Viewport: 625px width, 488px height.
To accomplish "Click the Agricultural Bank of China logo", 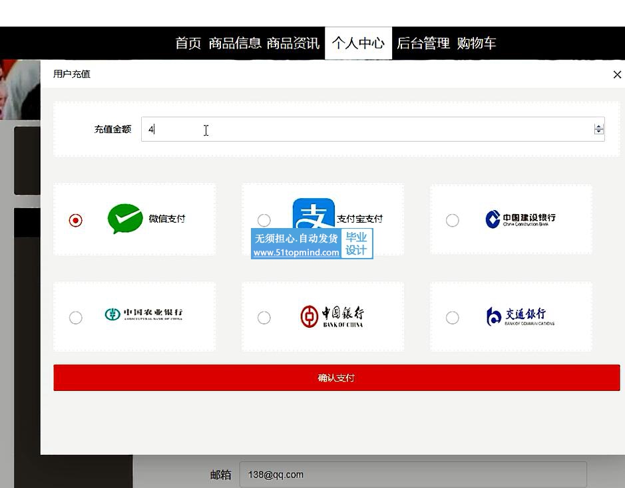I will tap(144, 314).
